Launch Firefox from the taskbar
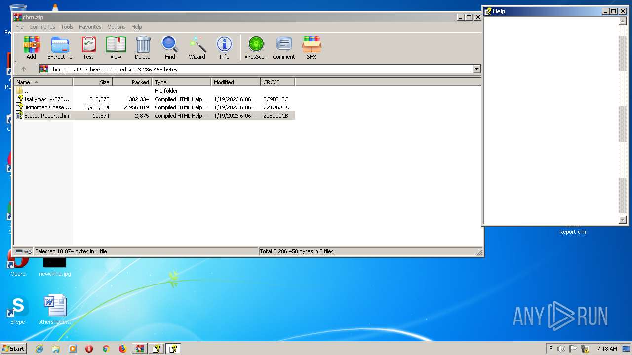Screen dimensions: 632x355 tap(122, 349)
